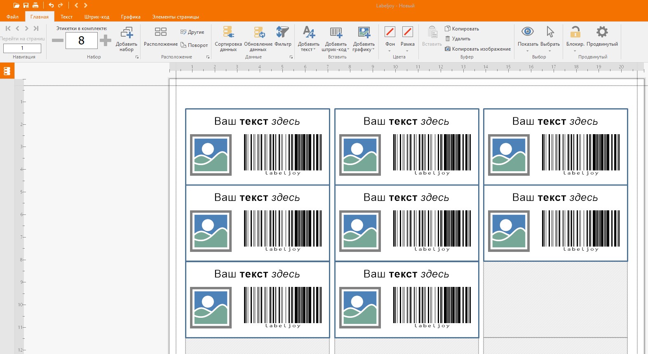This screenshot has width=648, height=354.
Task: Click the undo arrow in title bar
Action: (51, 5)
